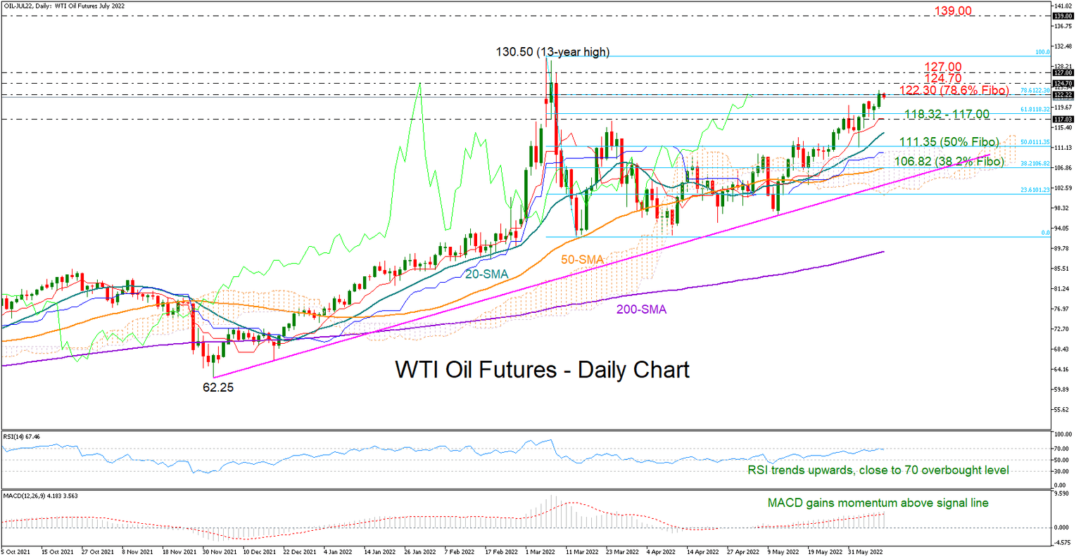1081x559 pixels.
Task: Select the 111.35 (50% Fibo) annotation
Action: tap(947, 142)
